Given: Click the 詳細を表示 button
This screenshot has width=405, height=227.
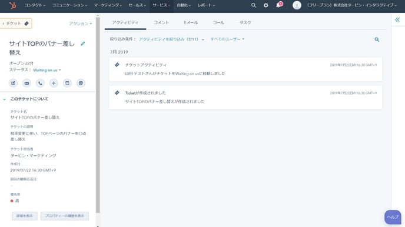Looking at the screenshot, I should (25, 216).
